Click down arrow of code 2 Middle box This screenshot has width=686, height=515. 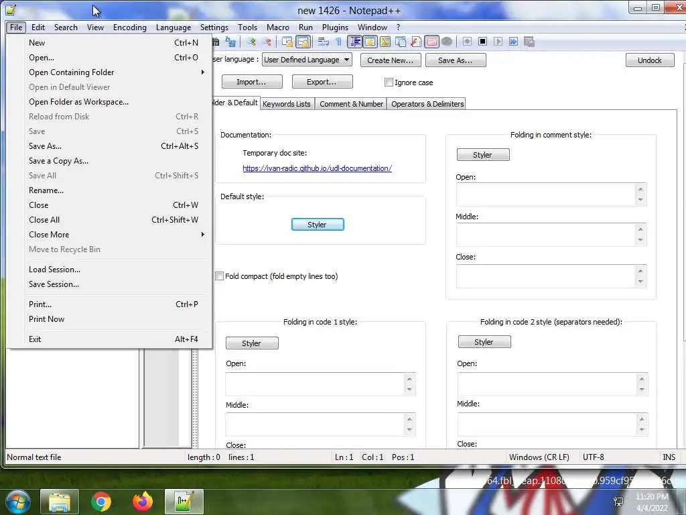(641, 429)
